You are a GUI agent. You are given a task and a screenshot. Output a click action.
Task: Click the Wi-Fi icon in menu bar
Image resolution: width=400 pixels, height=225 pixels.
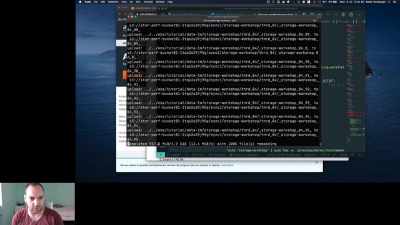[319, 2]
